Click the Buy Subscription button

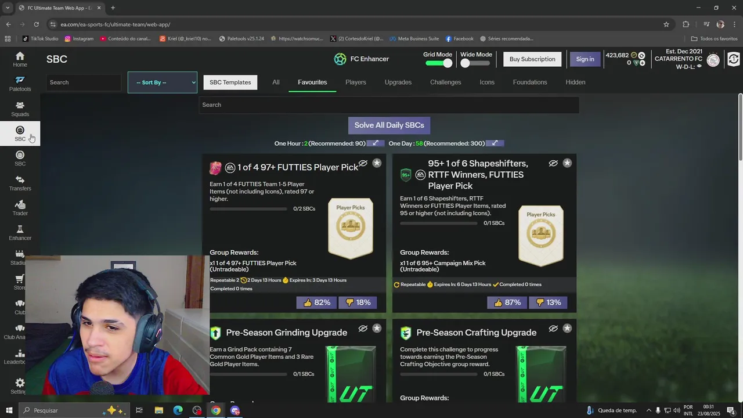pyautogui.click(x=532, y=59)
